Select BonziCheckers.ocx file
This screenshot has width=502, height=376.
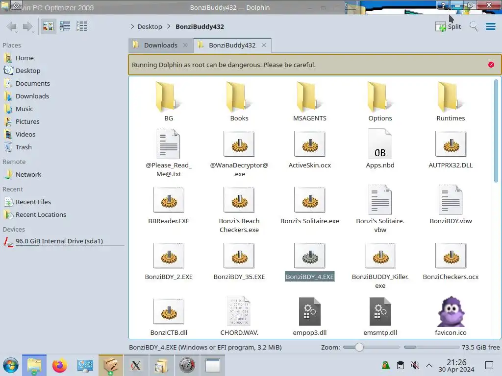pos(451,260)
